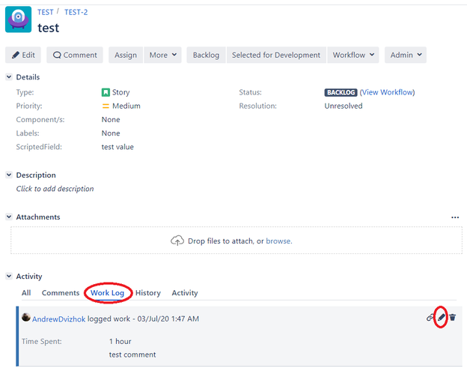Click the ScriptedField value "test value"
The width and height of the screenshot is (467, 368).
(x=117, y=147)
